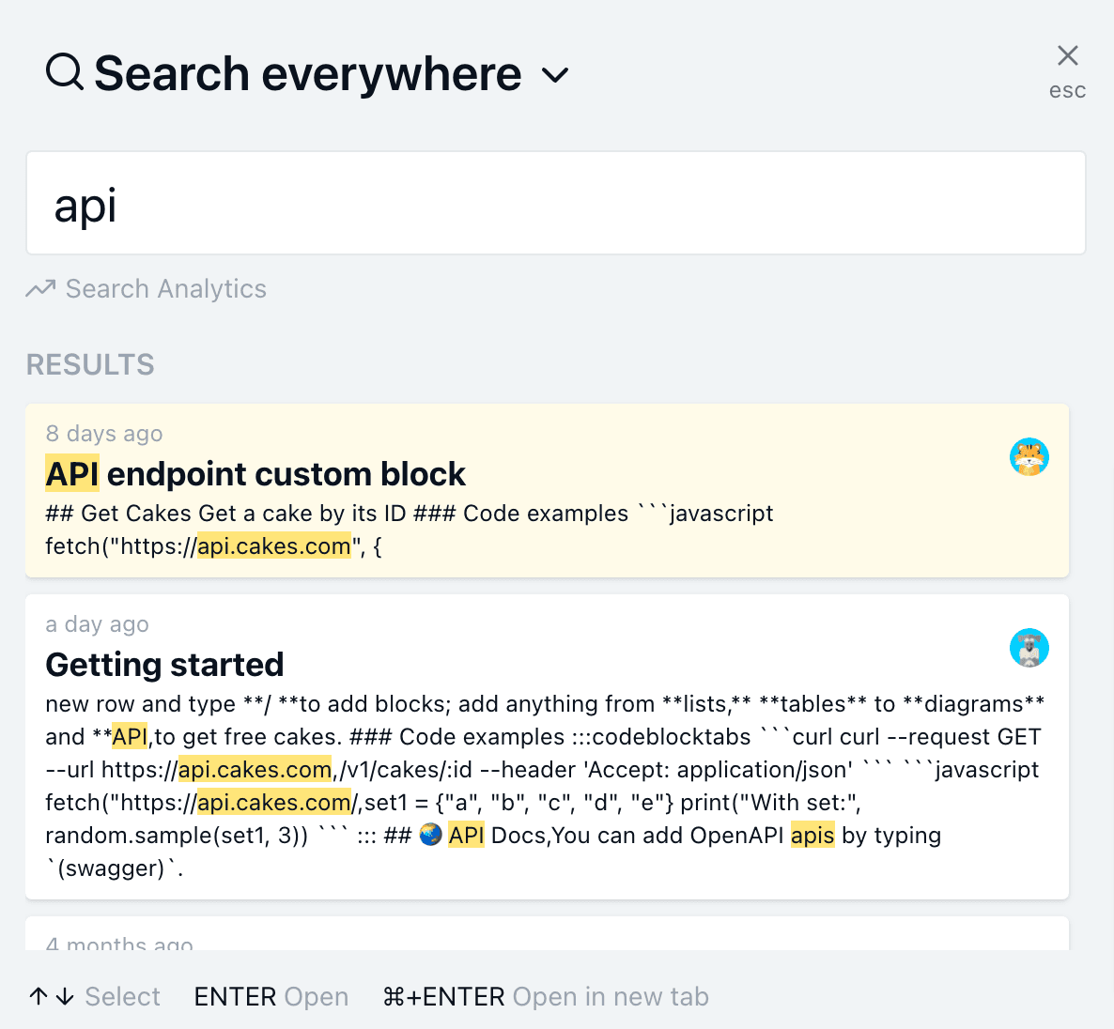The height and width of the screenshot is (1029, 1114).
Task: Click the X icon to close search
Action: pos(1067,55)
